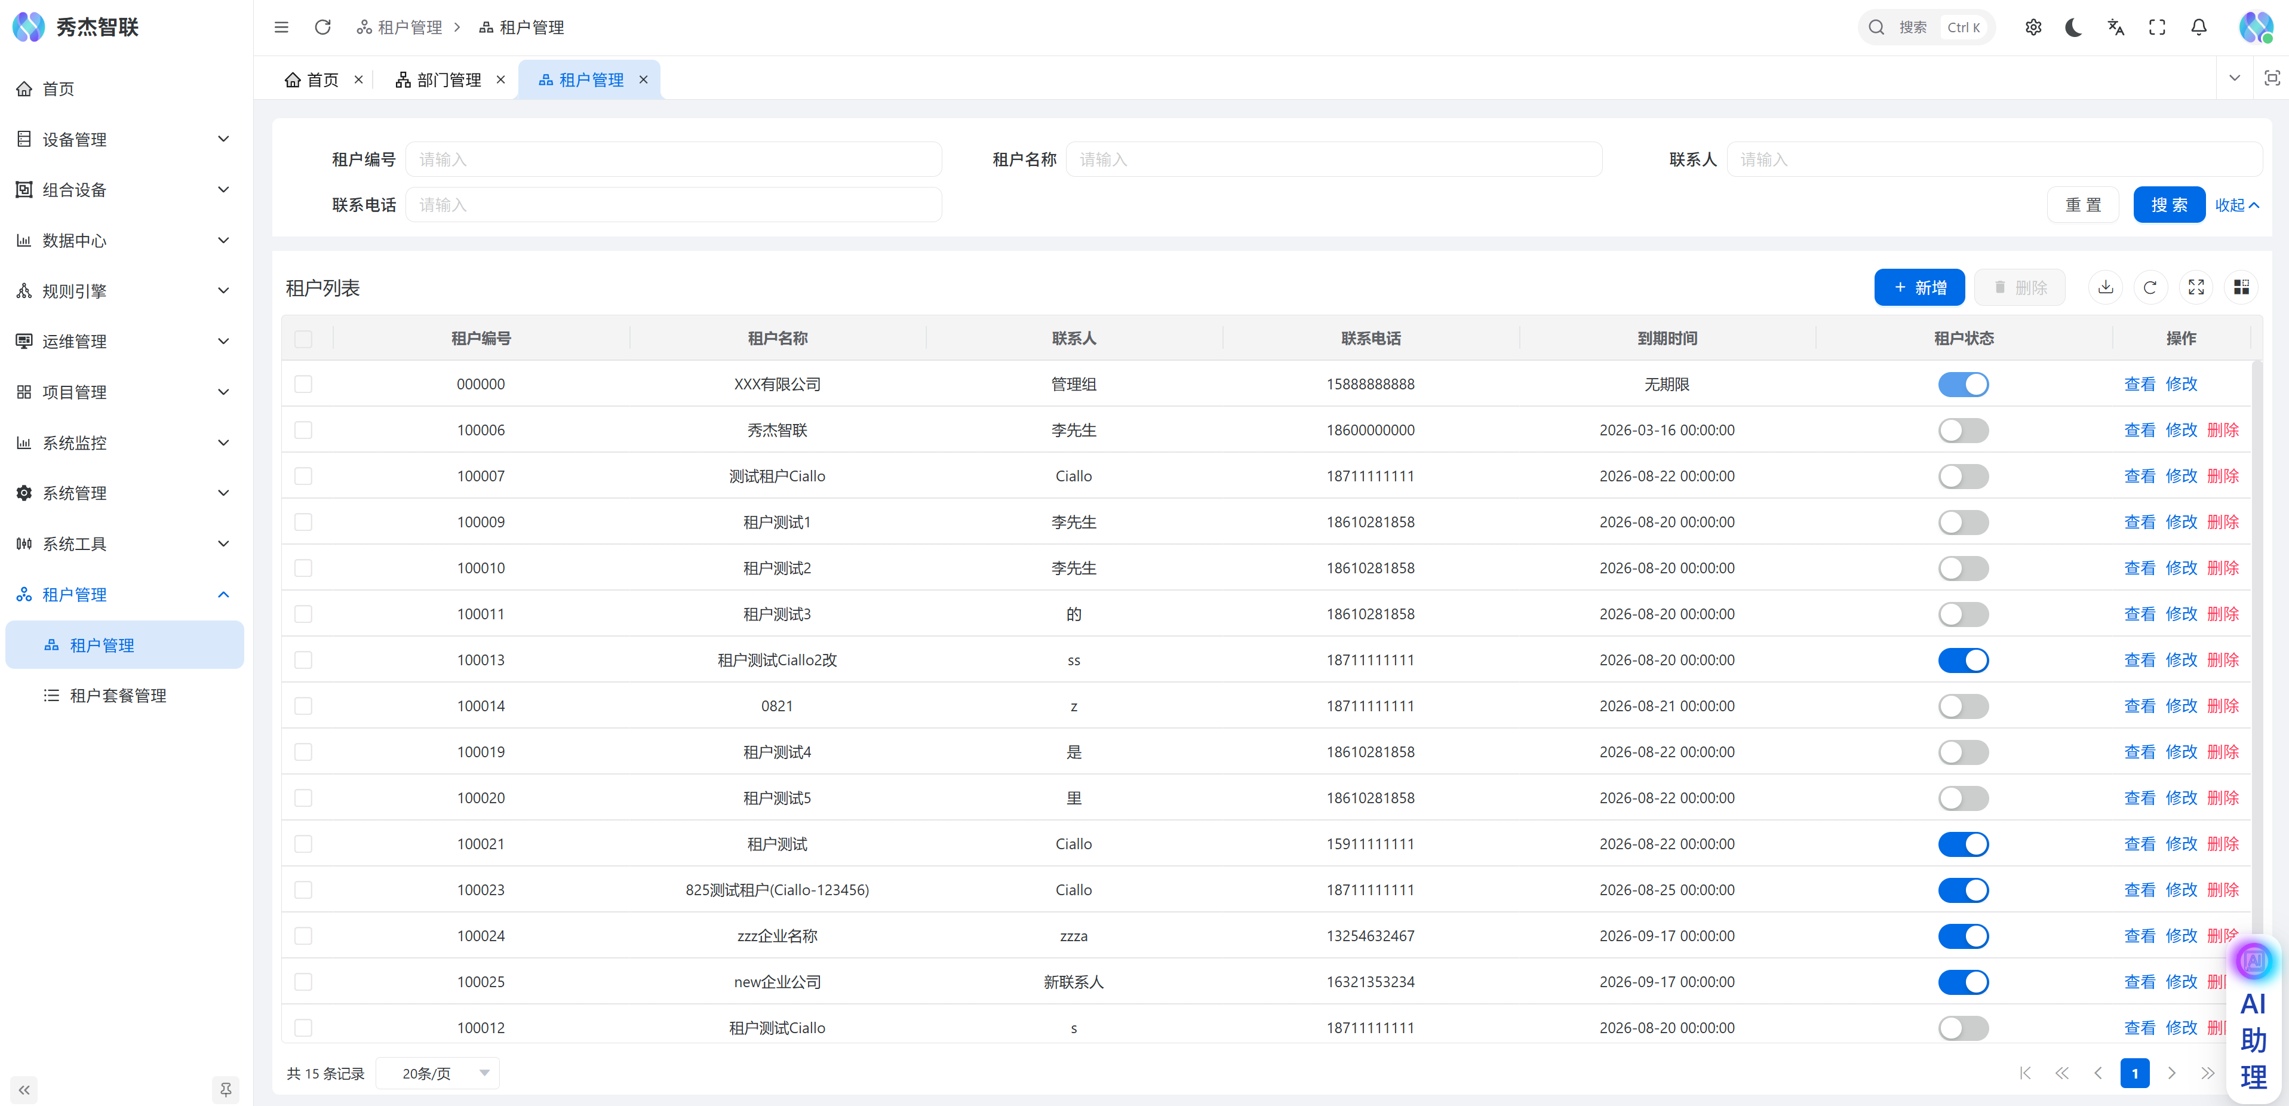Image resolution: width=2289 pixels, height=1106 pixels.
Task: Open the notification bell
Action: point(2198,27)
